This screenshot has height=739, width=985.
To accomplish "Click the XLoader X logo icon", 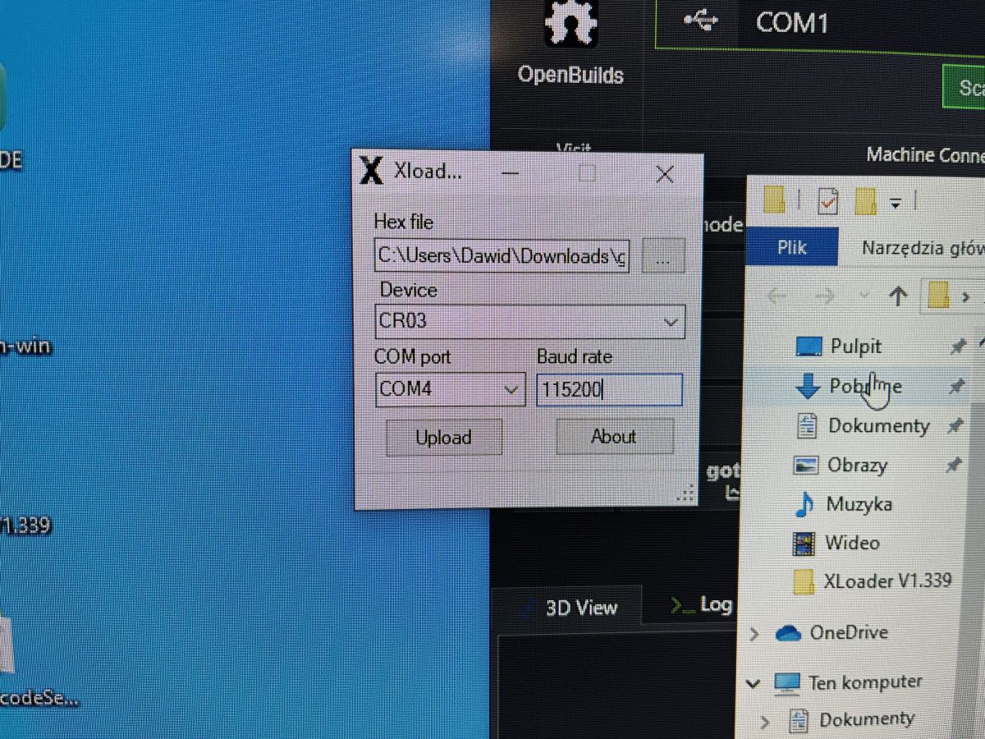I will [372, 171].
